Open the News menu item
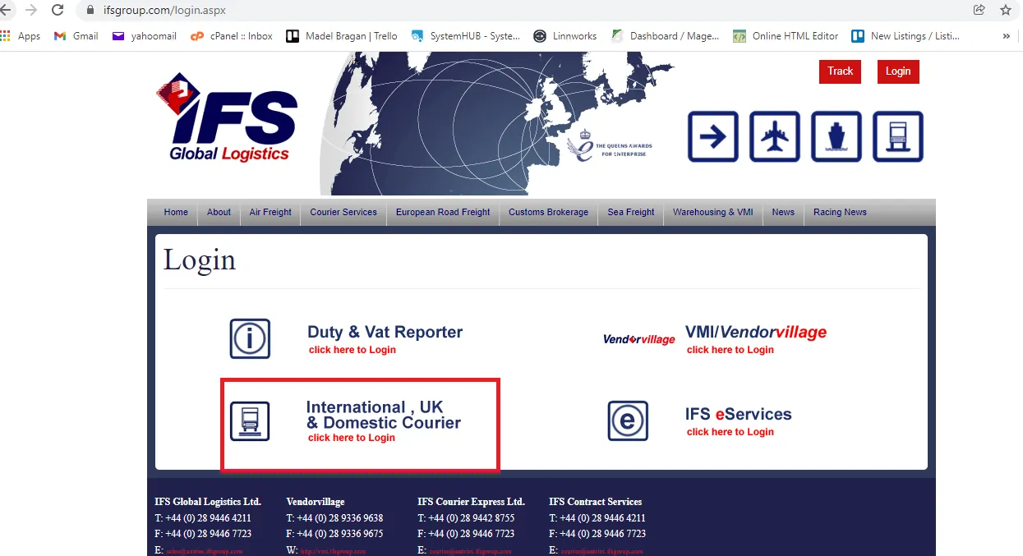 click(783, 212)
